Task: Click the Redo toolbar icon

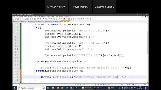Action: pos(40,19)
